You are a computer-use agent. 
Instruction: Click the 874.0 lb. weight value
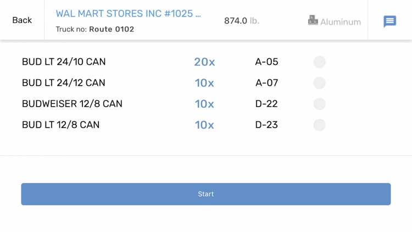[241, 21]
